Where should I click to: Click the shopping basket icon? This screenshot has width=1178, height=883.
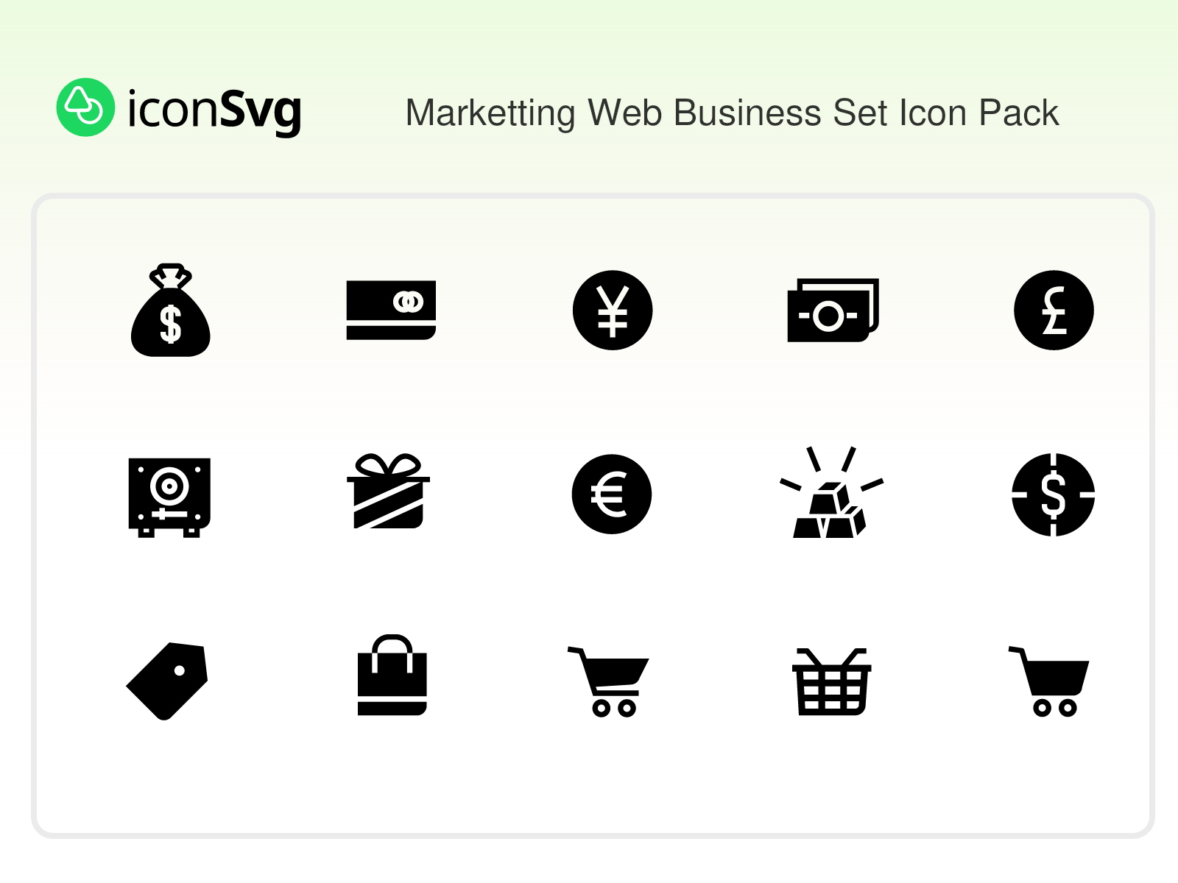pos(831,681)
